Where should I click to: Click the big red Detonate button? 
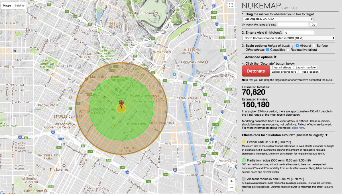pos(256,71)
